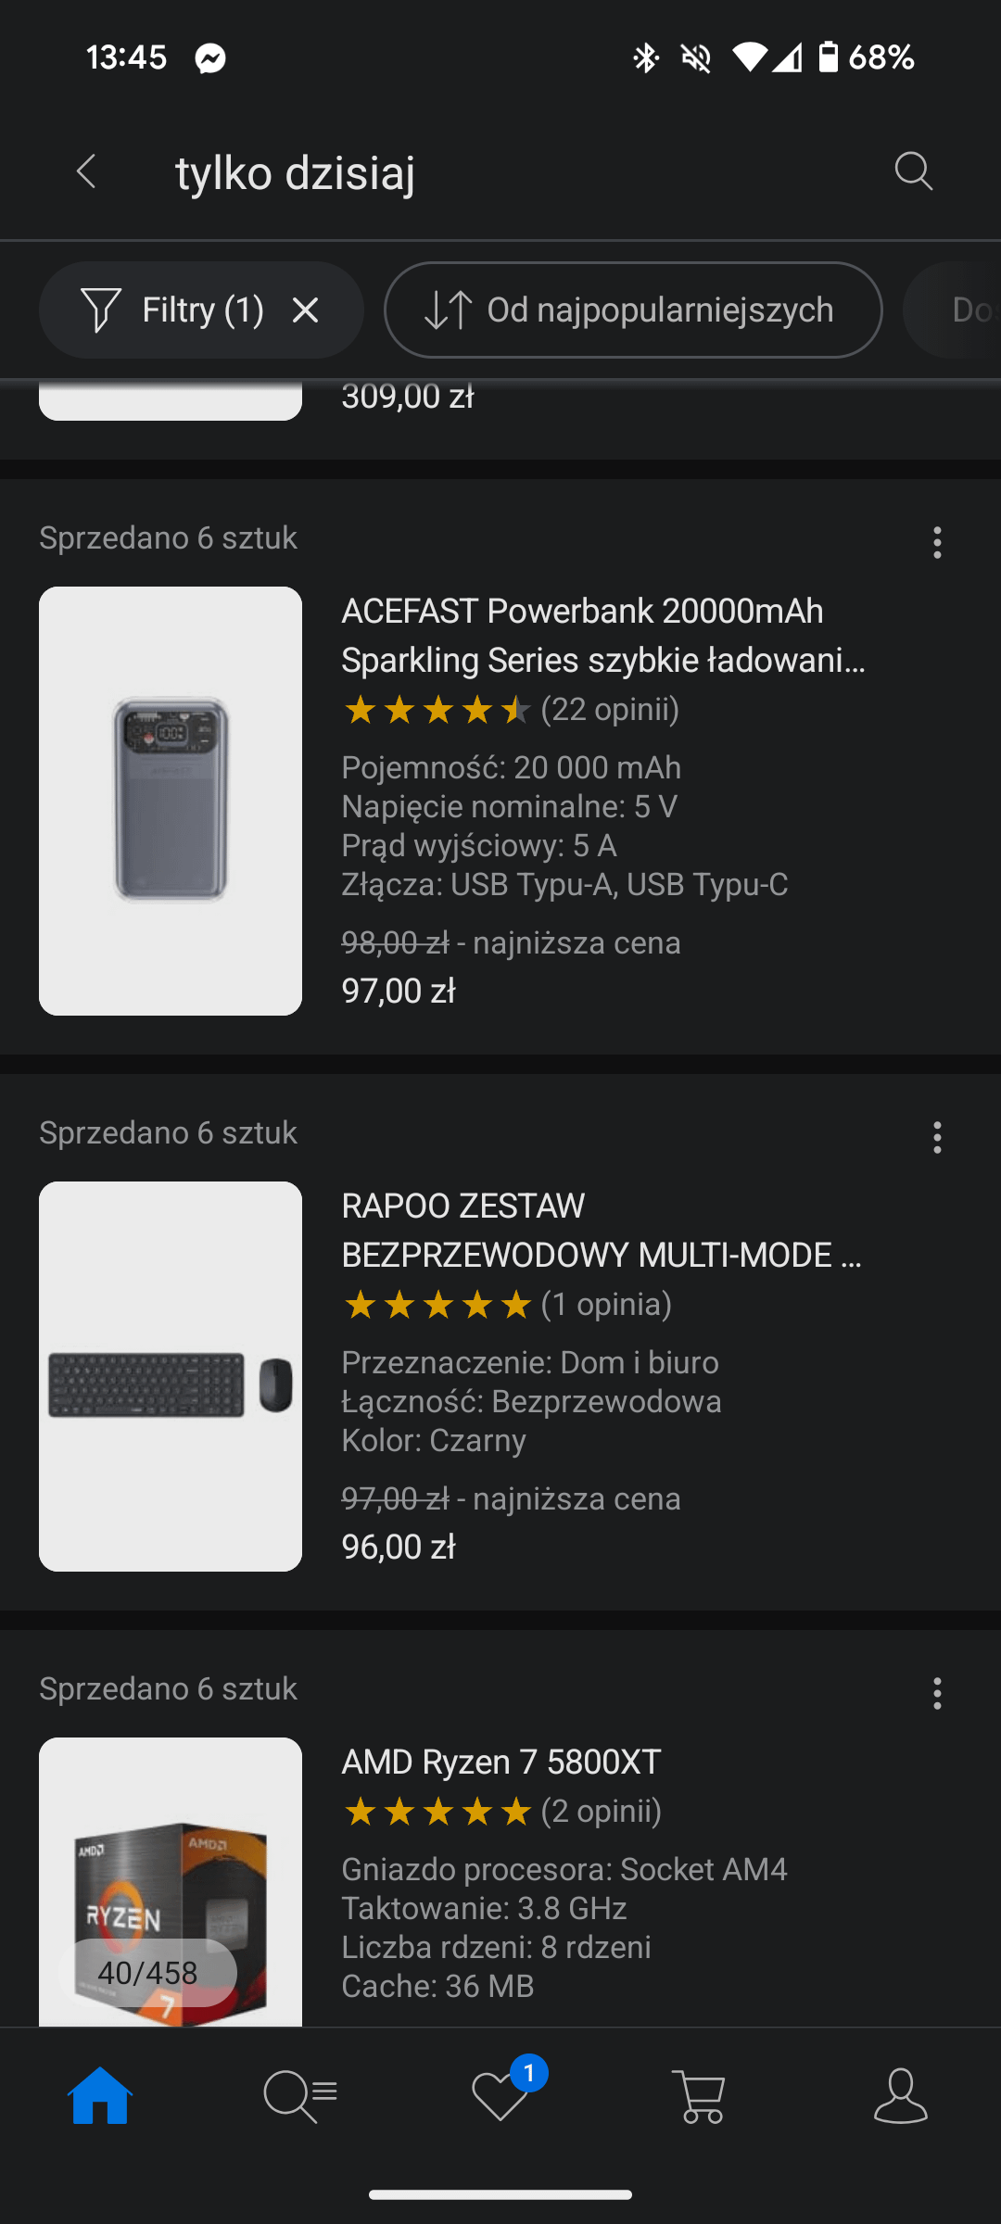Open ACEFAST Powerbank 20000mAh product title
The width and height of the screenshot is (1001, 2224).
[x=603, y=636]
